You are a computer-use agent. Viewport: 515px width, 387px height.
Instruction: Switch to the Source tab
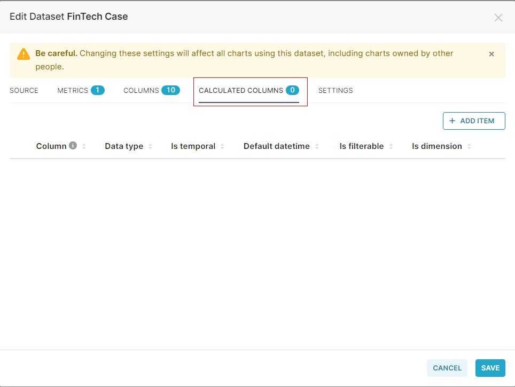point(24,91)
